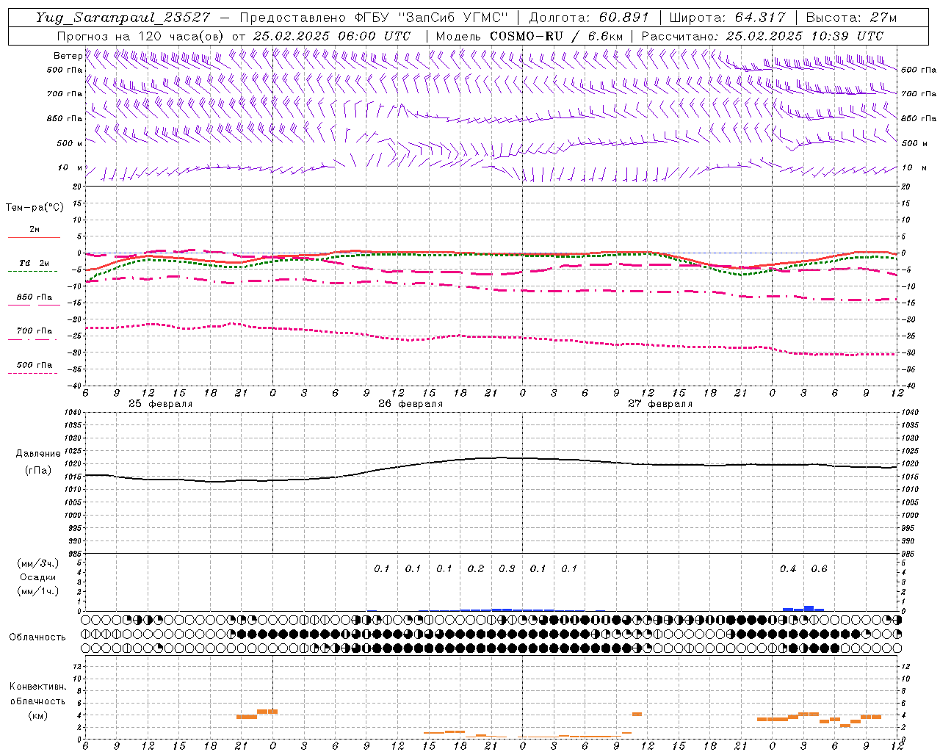Click the 0.3 precipitation value

pos(507,569)
